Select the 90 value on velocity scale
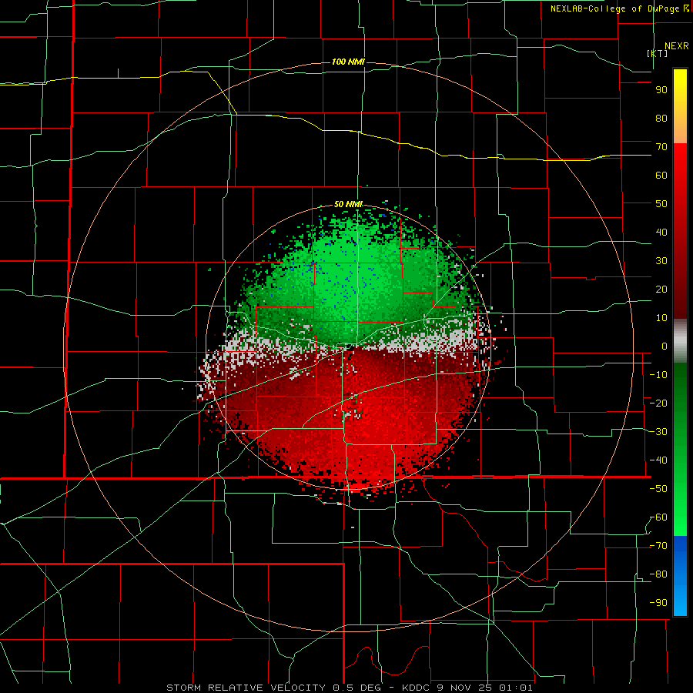 [661, 90]
